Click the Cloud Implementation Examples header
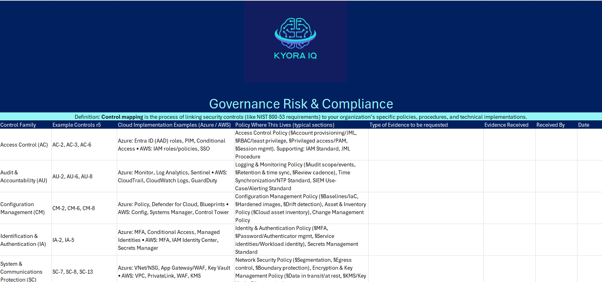Image resolution: width=602 pixels, height=282 pixels. pyautogui.click(x=174, y=125)
